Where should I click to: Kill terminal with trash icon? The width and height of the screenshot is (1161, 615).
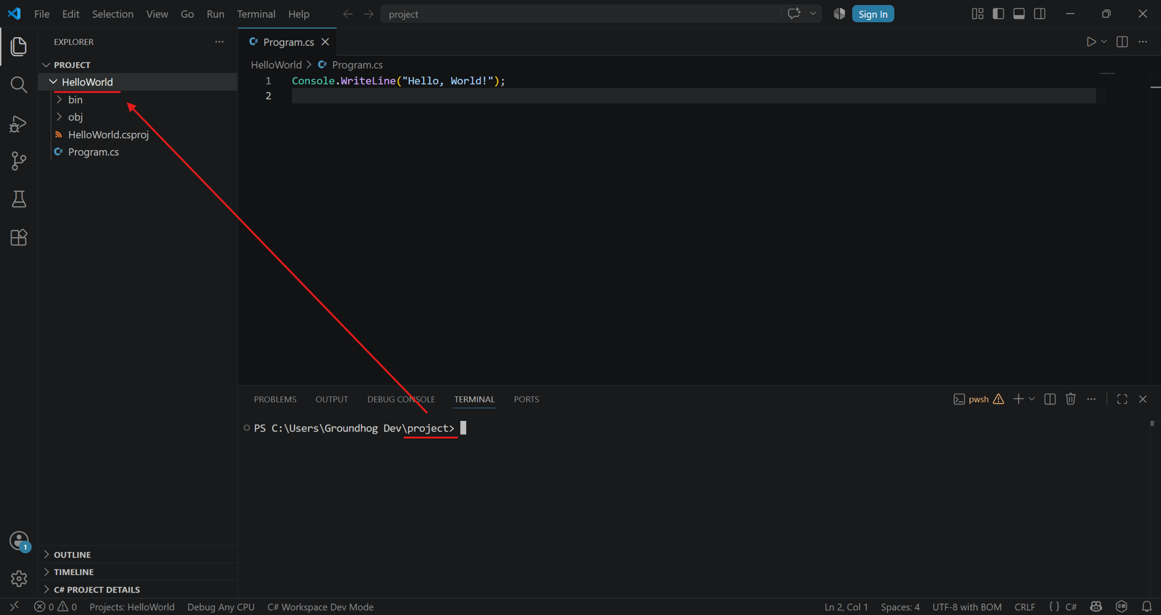point(1070,399)
